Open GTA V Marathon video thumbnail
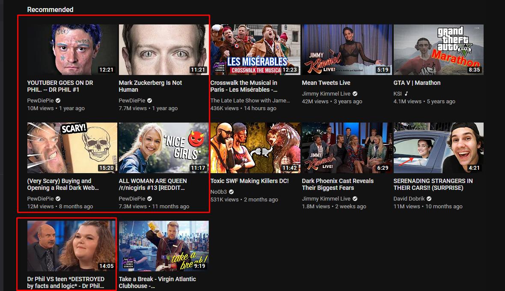The height and width of the screenshot is (291, 505). (x=438, y=50)
